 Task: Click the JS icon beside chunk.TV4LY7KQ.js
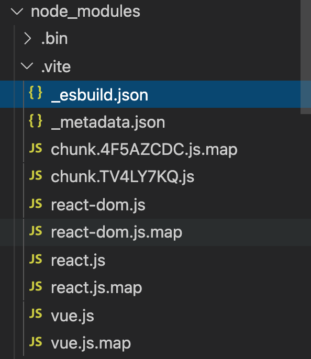(x=36, y=176)
